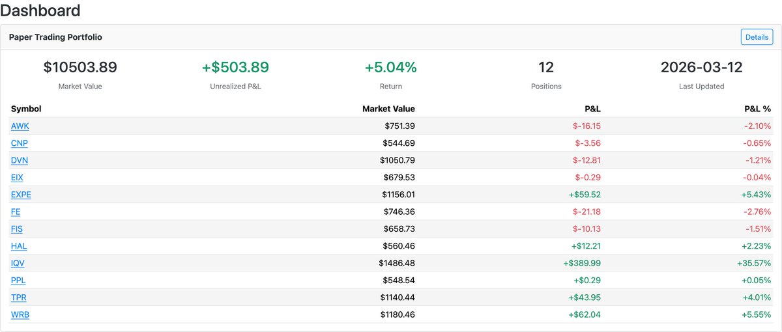Viewport: 782px width, 332px height.
Task: Click the P&L % column header
Action: tap(756, 109)
